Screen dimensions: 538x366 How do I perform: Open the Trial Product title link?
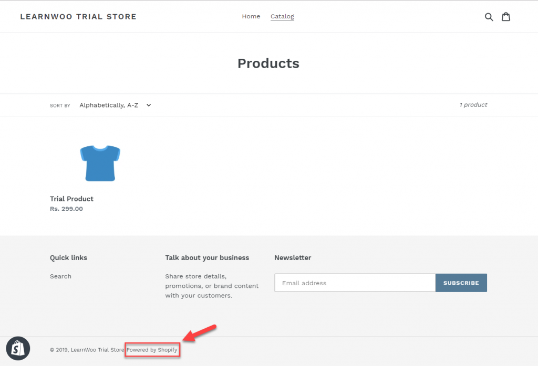point(71,199)
